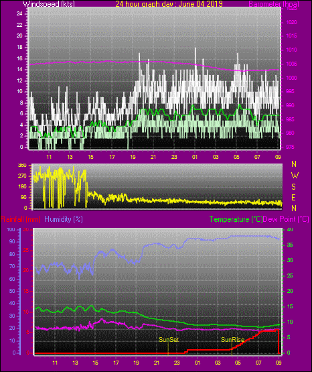This screenshot has width=312, height=372.
Task: Click the "24 hour graph day : June 04 2019" title
Action: (169, 4)
